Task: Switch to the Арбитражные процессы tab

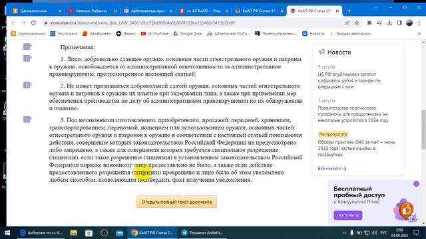Action: tap(148, 11)
